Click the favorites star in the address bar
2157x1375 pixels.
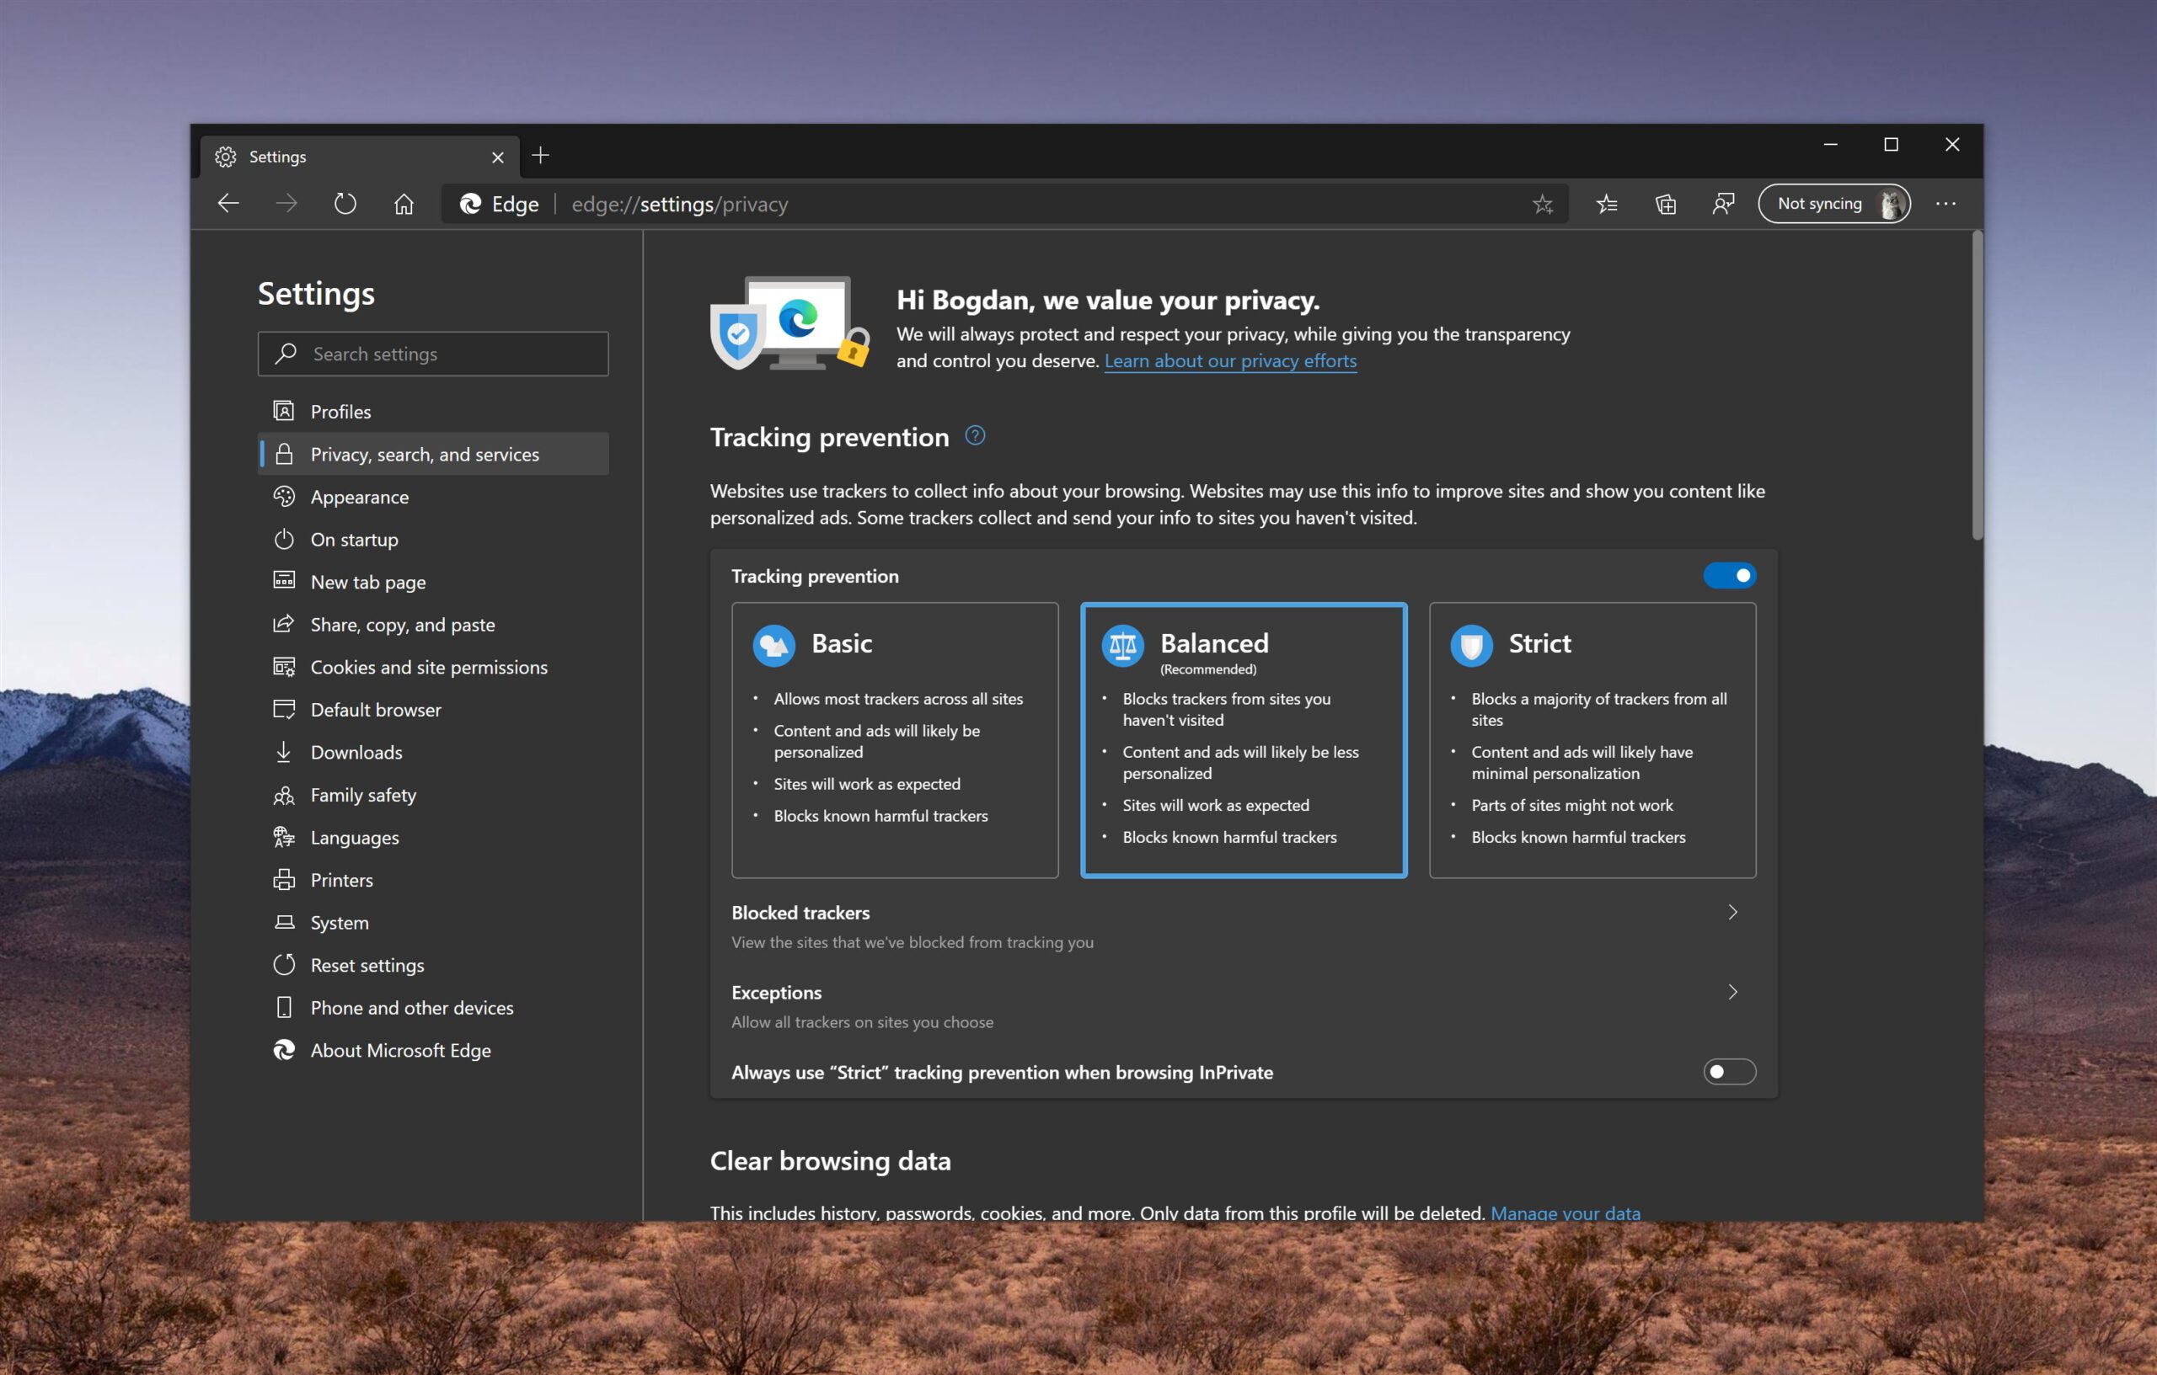tap(1544, 203)
